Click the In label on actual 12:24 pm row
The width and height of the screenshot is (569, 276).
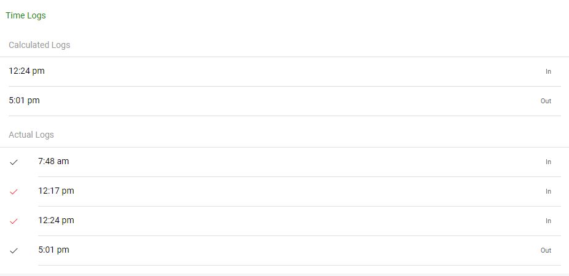pos(548,221)
